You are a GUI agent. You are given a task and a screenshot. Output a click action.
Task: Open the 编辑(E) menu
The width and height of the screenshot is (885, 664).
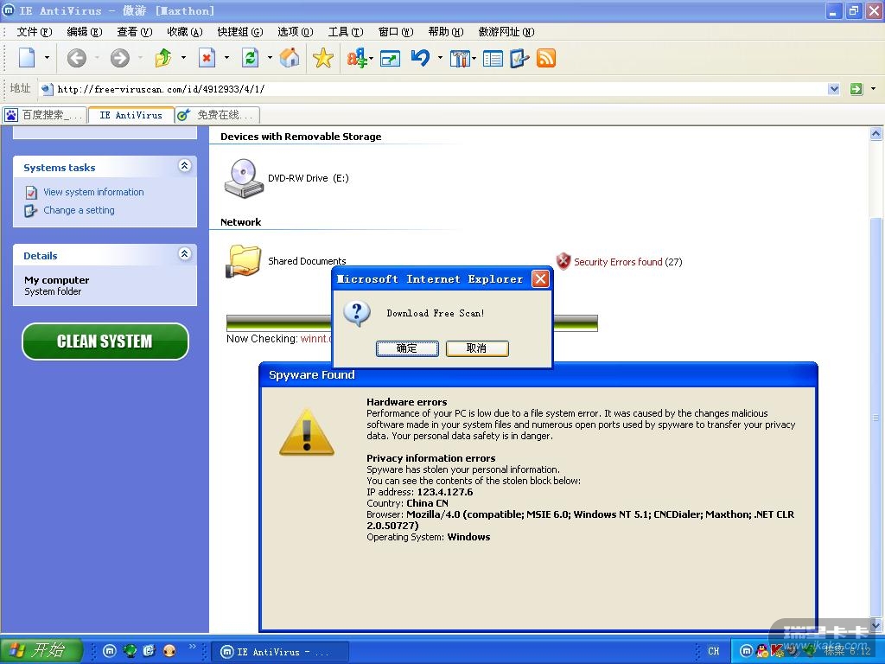coord(85,32)
